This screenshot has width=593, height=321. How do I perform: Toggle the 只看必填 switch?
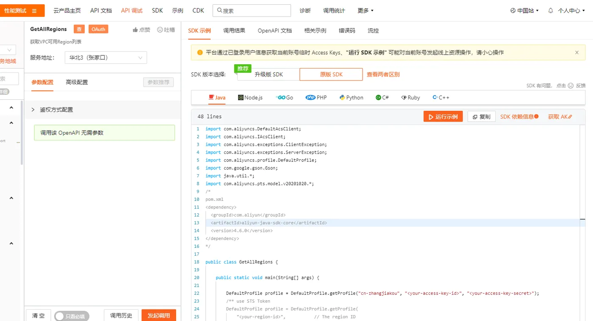tap(72, 316)
